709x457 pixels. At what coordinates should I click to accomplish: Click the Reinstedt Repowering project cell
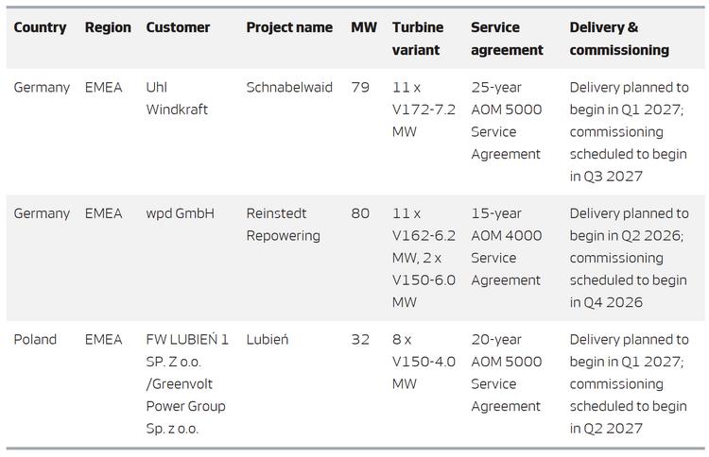click(284, 225)
